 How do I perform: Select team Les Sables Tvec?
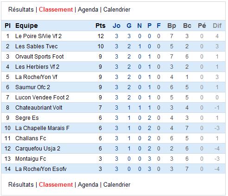pyautogui.click(x=37, y=46)
